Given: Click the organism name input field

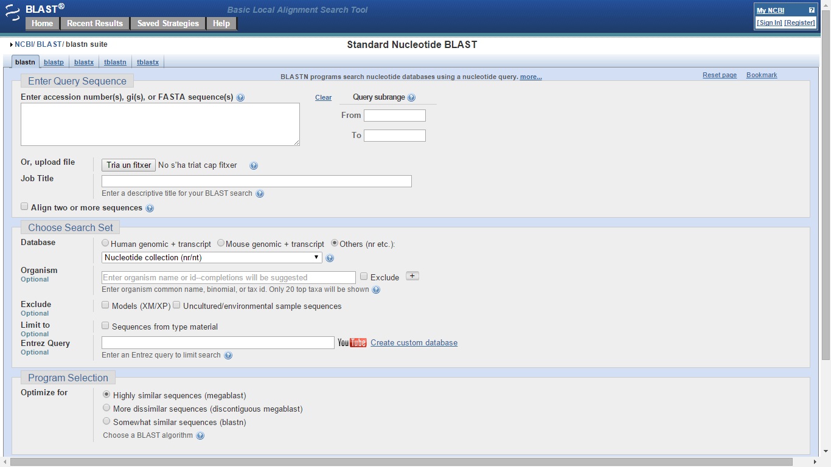Looking at the screenshot, I should [229, 278].
